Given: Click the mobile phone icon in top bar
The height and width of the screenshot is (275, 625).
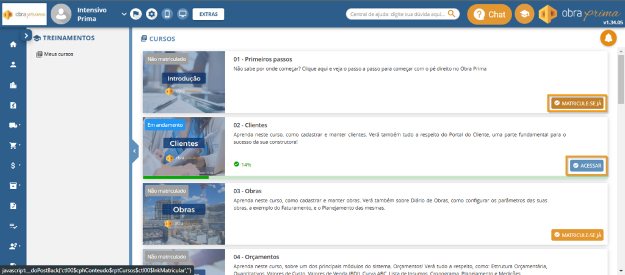Looking at the screenshot, I should [167, 14].
